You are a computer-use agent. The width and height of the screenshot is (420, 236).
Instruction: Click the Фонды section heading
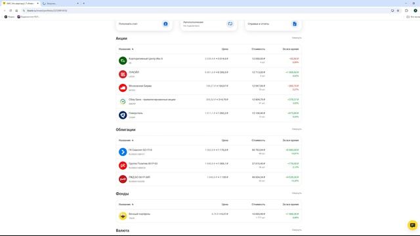pos(122,194)
